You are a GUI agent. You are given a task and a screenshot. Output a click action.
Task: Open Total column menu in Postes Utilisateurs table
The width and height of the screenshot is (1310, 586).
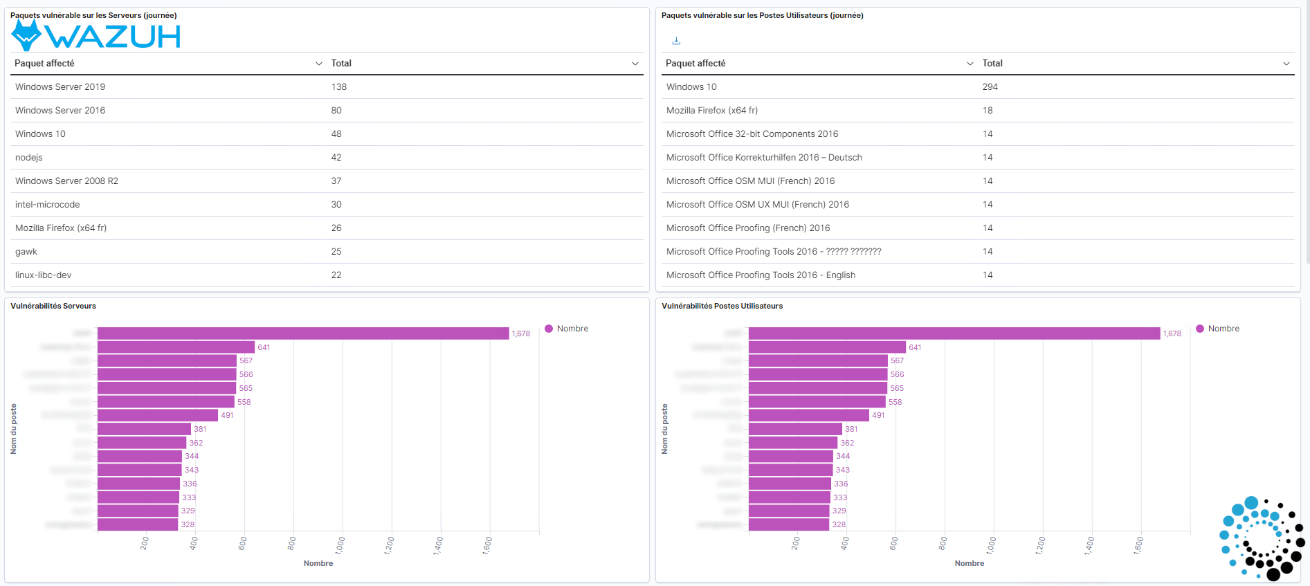[1286, 64]
